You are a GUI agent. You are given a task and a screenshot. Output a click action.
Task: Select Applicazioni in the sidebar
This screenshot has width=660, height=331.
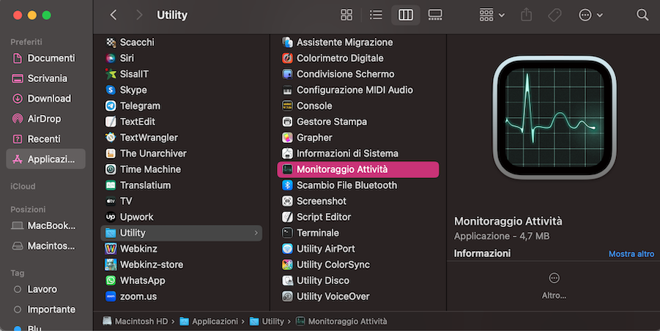pos(45,159)
